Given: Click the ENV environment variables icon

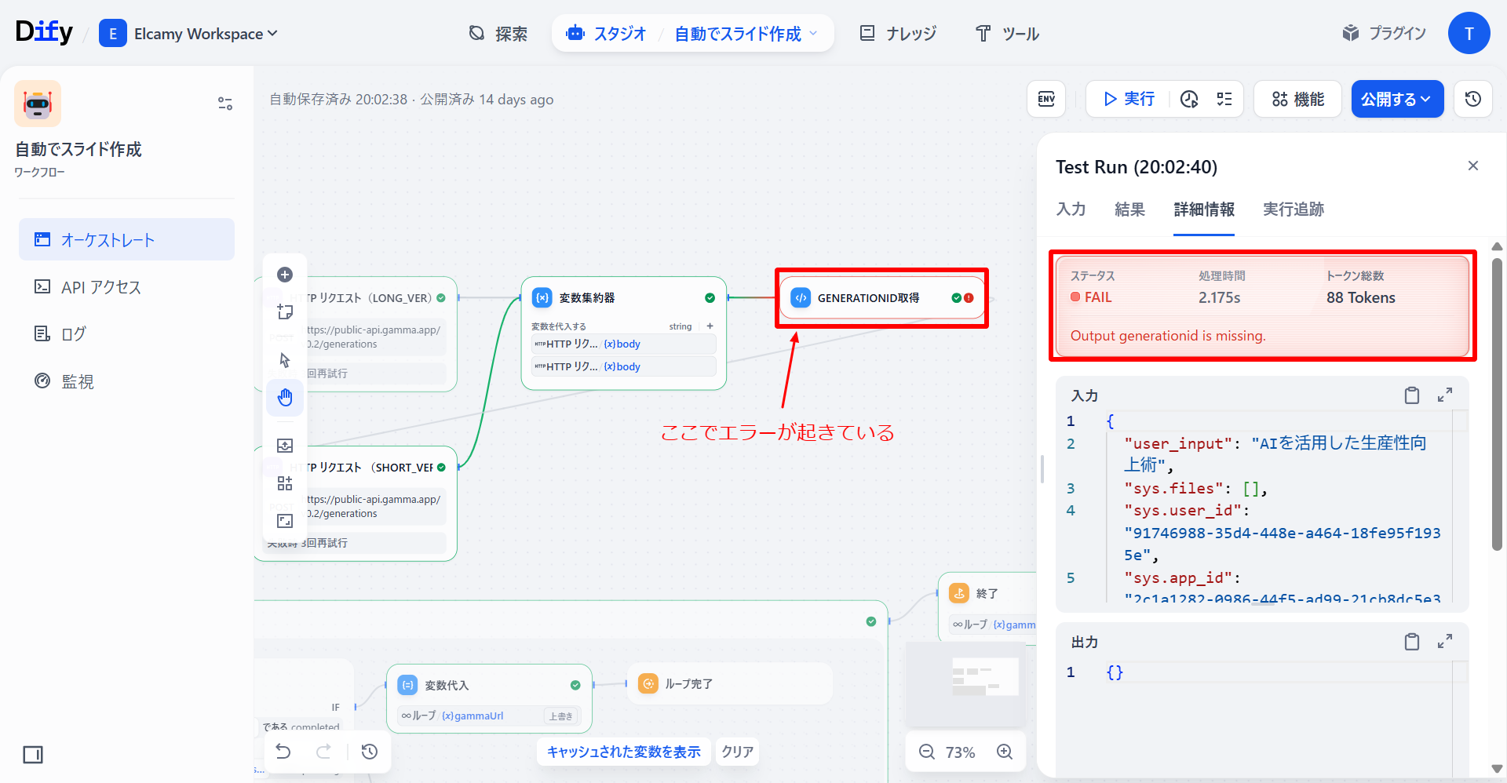Looking at the screenshot, I should pyautogui.click(x=1046, y=99).
